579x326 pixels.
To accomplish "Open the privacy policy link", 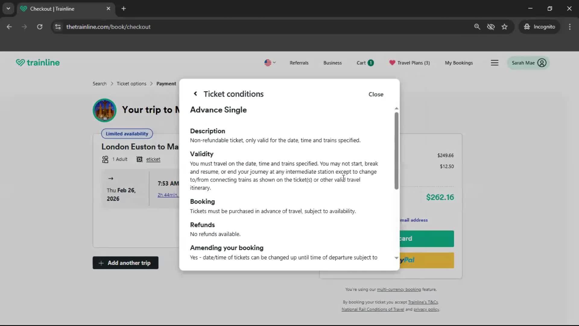I will [426, 309].
